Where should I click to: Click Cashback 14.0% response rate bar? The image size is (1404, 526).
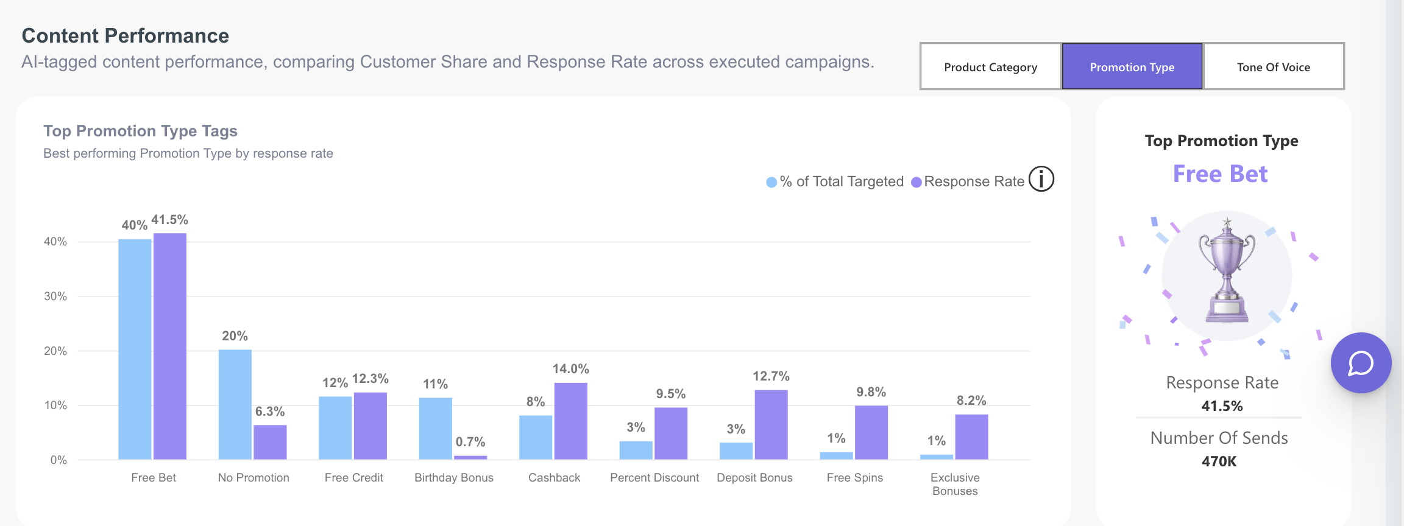pyautogui.click(x=571, y=421)
